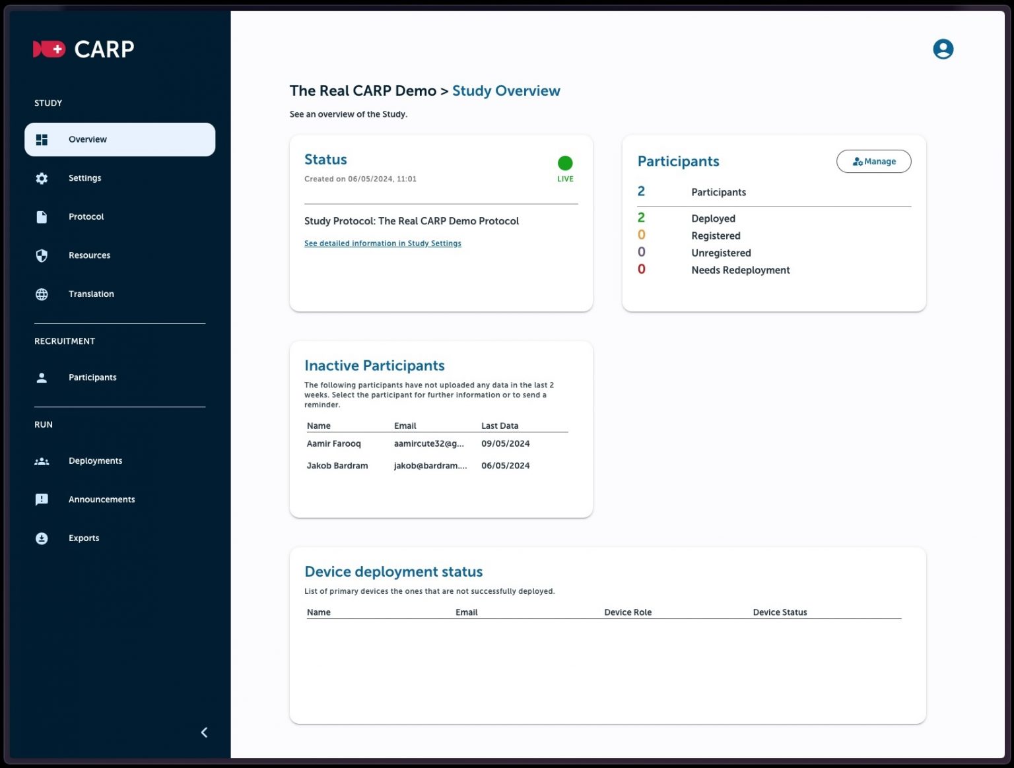Viewport: 1014px width, 768px height.
Task: Go to the Settings page label
Action: 85,178
